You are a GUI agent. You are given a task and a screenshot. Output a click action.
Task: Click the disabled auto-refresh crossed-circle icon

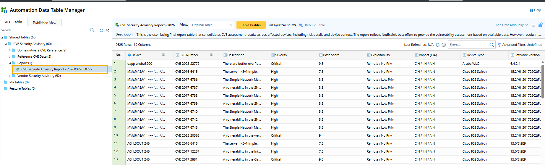coord(444,45)
